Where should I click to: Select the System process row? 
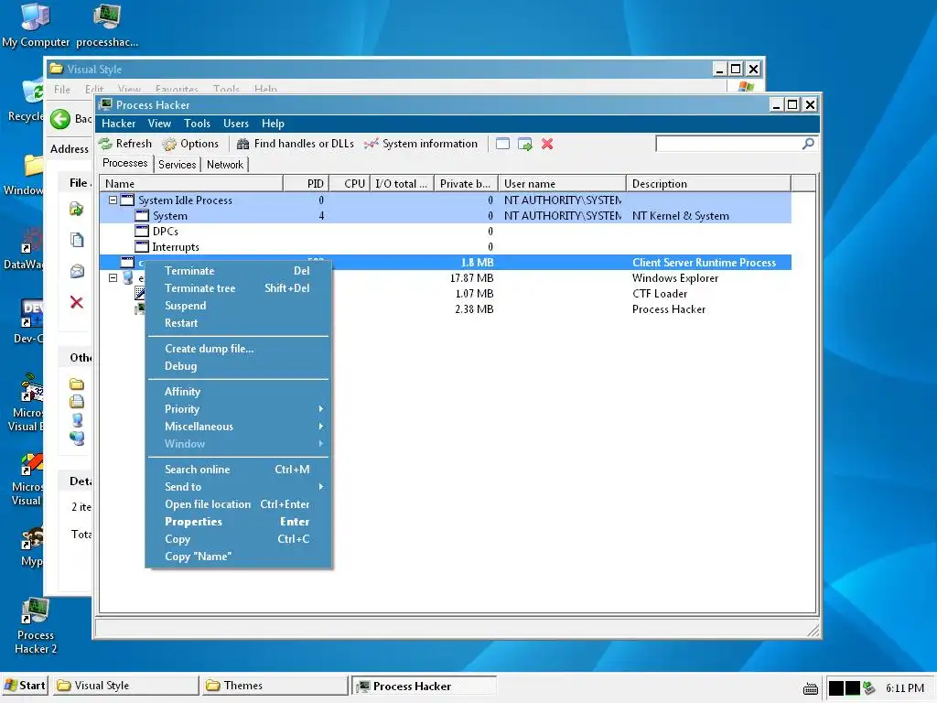(x=446, y=216)
